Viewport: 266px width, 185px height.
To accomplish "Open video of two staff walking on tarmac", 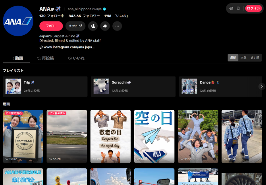I will tap(242, 136).
